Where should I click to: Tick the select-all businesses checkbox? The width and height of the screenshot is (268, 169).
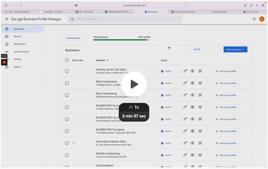(67, 60)
